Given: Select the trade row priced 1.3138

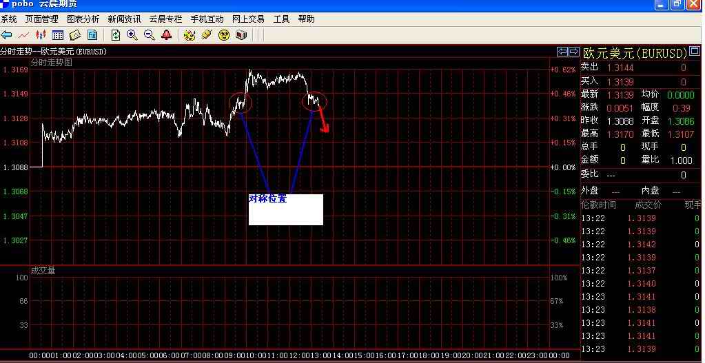Looking at the screenshot, I should point(641,309).
